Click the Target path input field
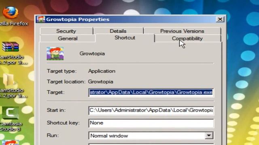Screen dimensions: 259x145 [151, 92]
